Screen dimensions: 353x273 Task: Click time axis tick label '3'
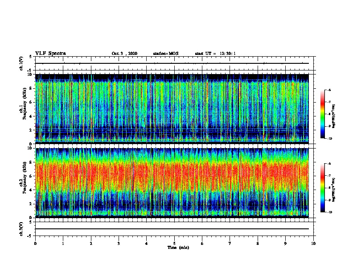119,244
